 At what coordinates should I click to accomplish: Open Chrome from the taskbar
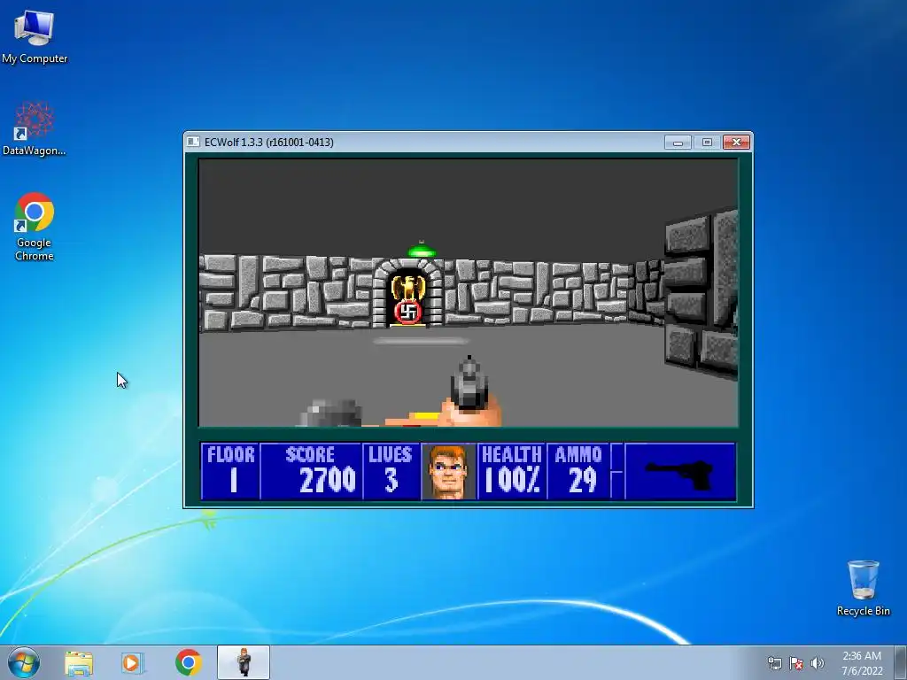(189, 662)
